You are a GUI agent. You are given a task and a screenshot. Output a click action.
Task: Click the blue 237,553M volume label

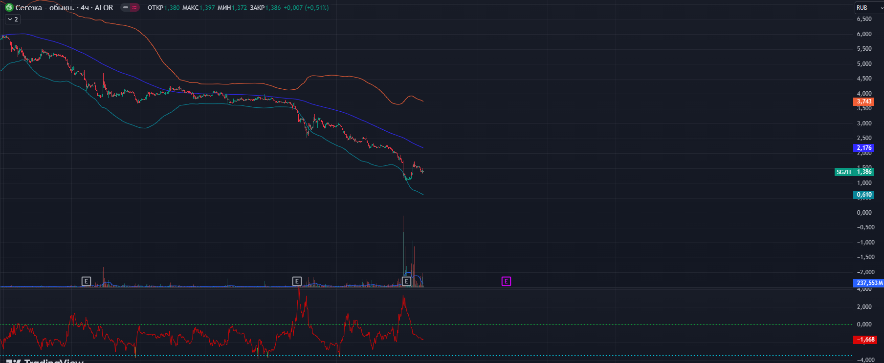coord(869,282)
